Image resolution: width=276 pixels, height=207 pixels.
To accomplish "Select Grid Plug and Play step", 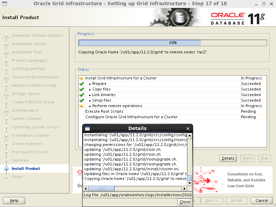I will point(28,69).
